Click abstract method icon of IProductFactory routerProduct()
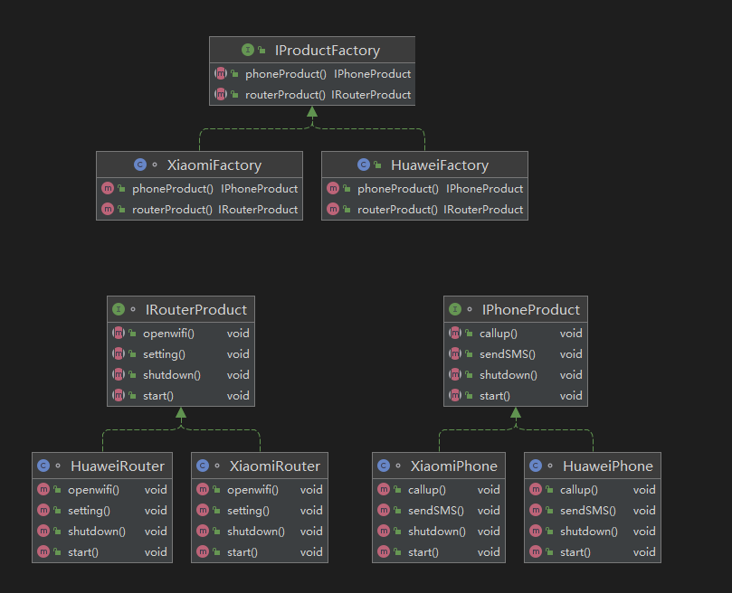This screenshot has width=732, height=593. [x=221, y=95]
